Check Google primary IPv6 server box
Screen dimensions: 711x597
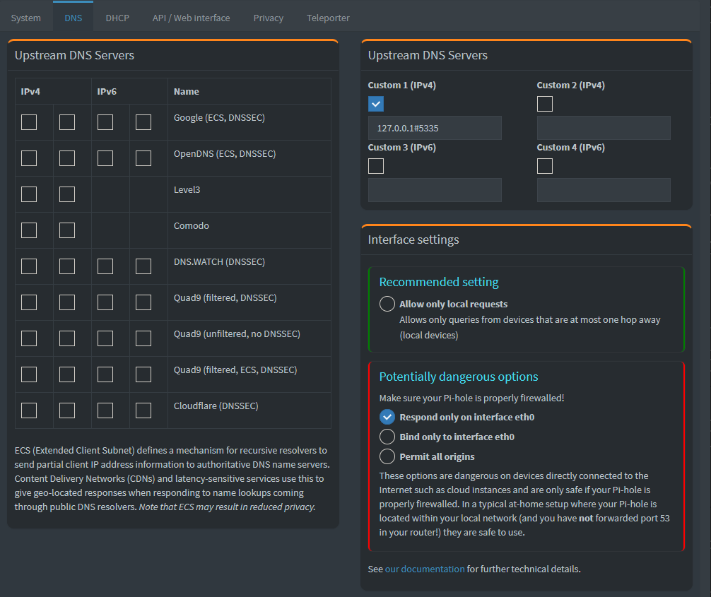click(105, 122)
